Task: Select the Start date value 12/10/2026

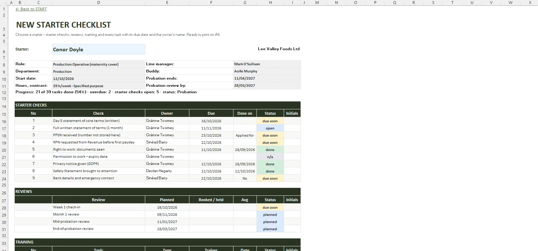Action: point(99,79)
